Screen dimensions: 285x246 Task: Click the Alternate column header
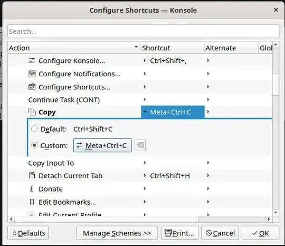point(231,48)
